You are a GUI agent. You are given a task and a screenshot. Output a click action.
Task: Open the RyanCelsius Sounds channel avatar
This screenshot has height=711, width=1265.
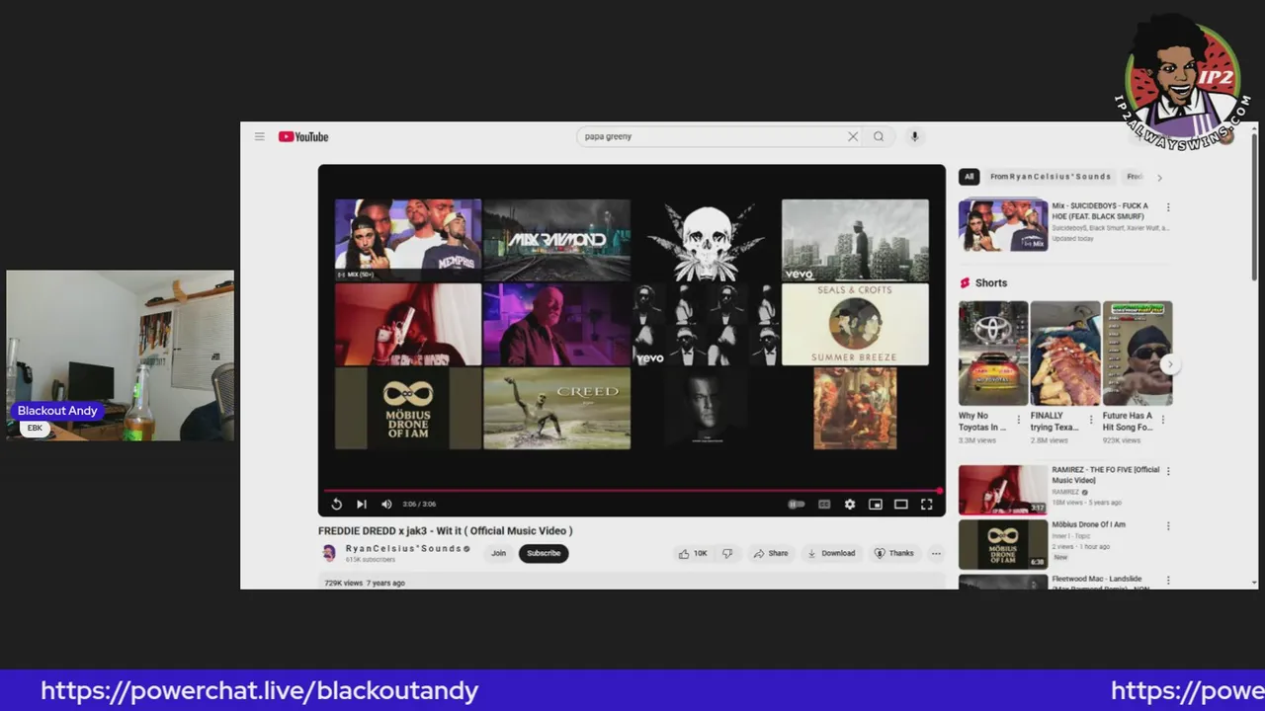coord(329,553)
